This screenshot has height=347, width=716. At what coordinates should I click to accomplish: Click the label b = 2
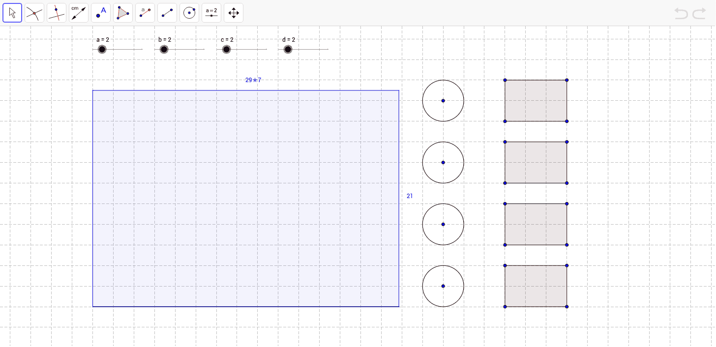165,39
